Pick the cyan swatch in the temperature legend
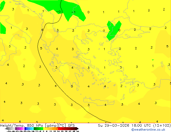171x132 pixels. point(33,128)
